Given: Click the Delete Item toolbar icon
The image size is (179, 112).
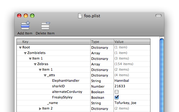Looking at the screenshot, I should click(45, 26).
